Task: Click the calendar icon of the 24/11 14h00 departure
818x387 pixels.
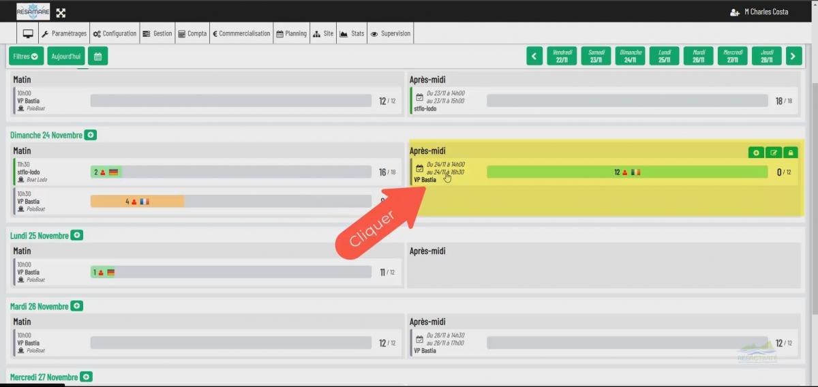Action: (420, 168)
